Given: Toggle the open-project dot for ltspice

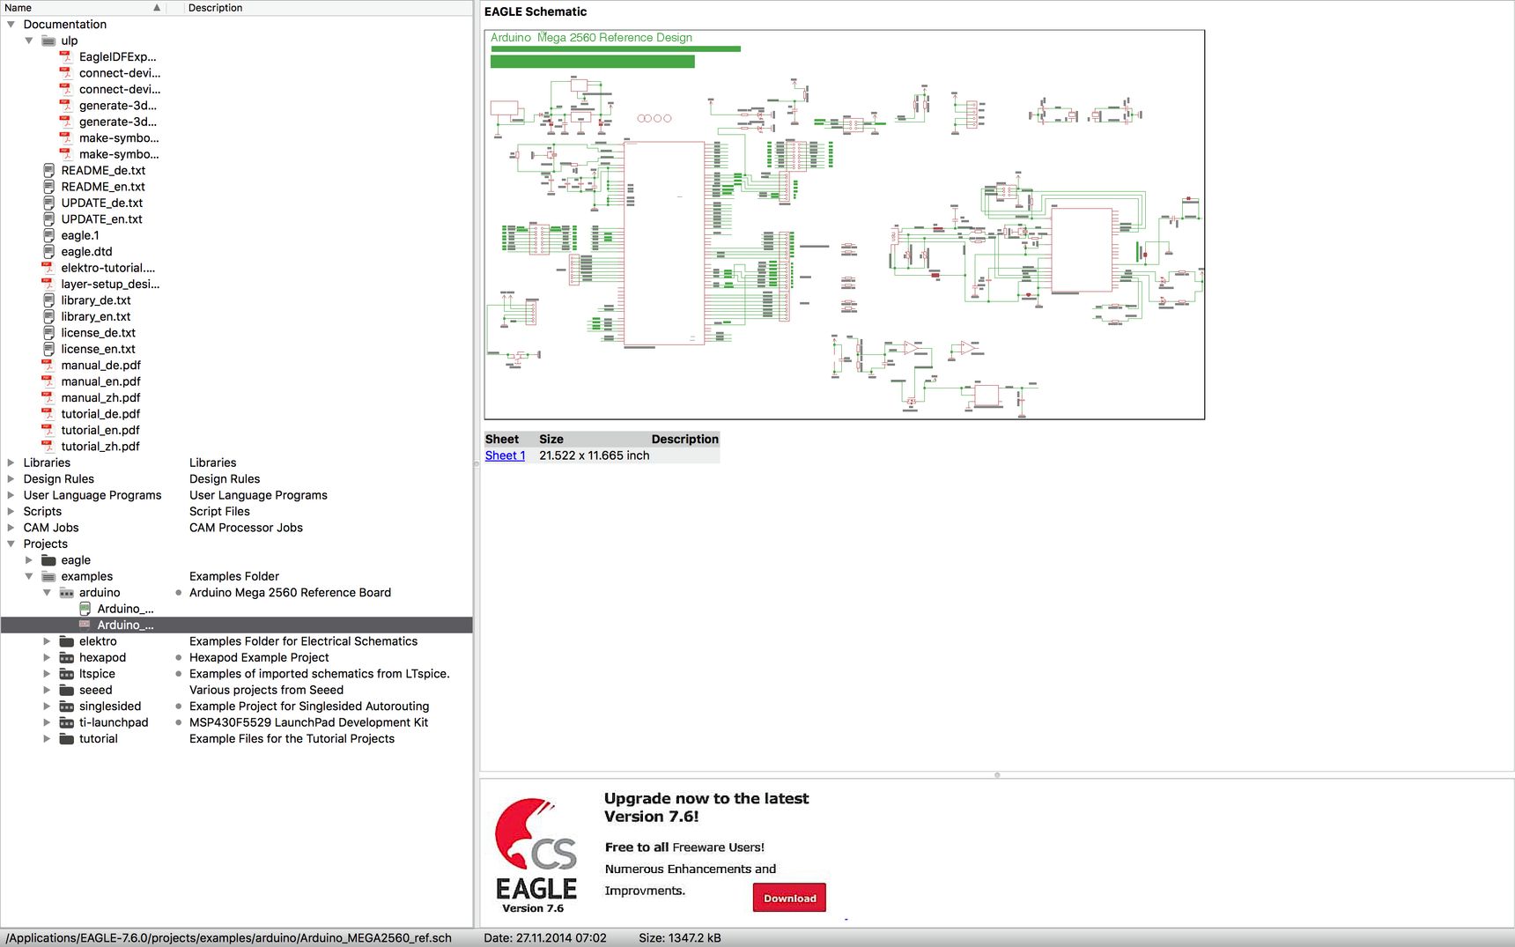Looking at the screenshot, I should pyautogui.click(x=179, y=674).
